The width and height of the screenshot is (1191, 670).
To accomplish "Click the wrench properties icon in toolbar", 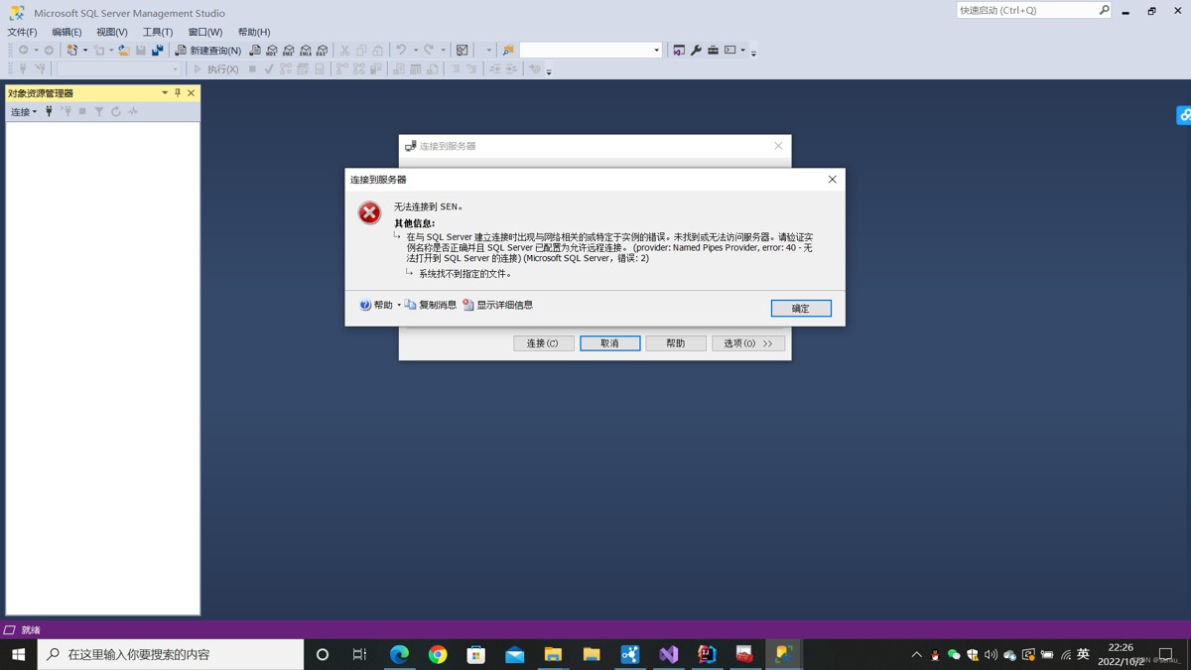I will click(x=696, y=50).
